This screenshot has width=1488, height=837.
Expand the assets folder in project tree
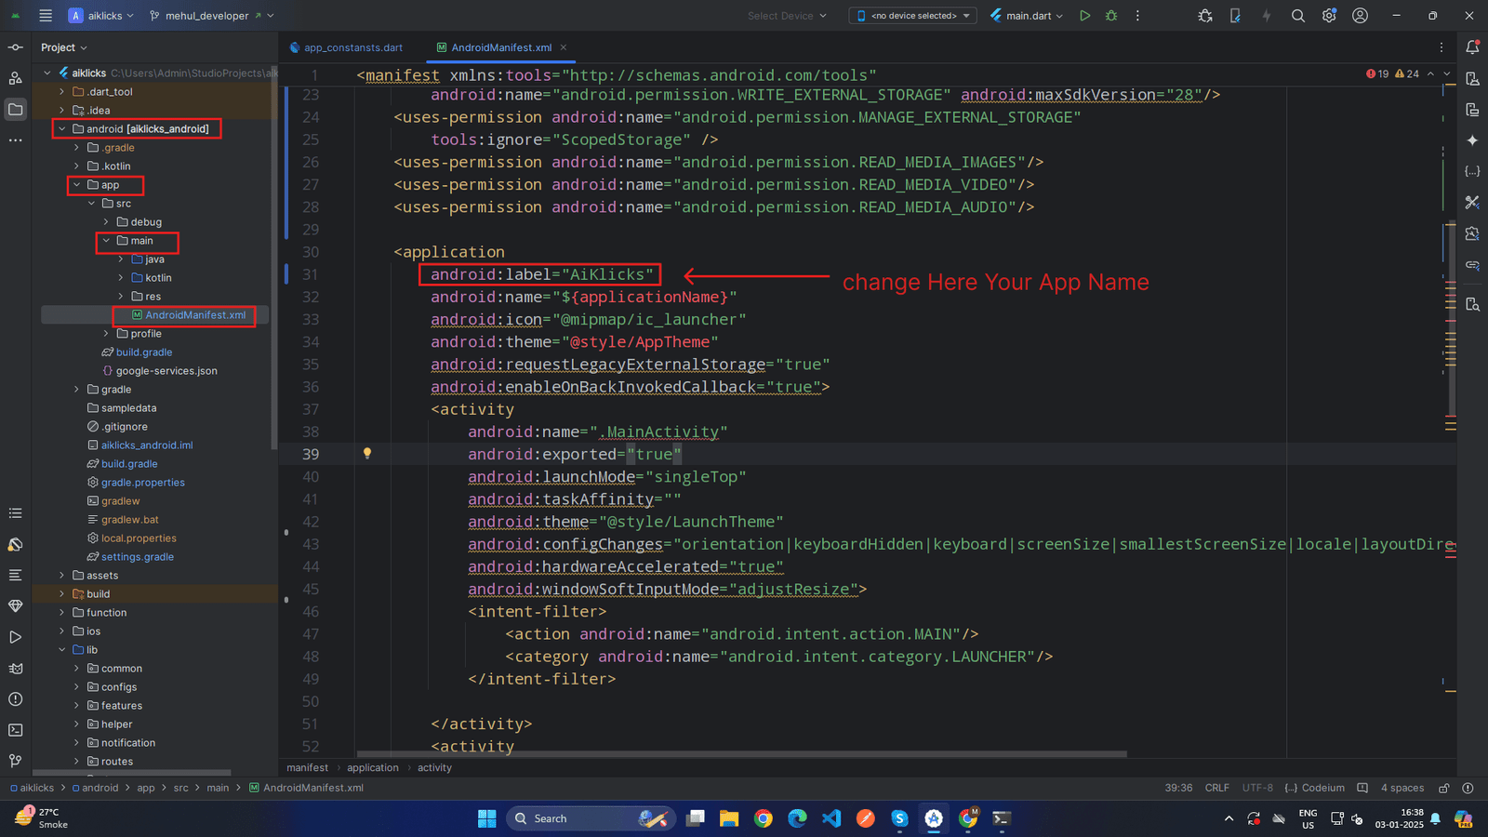[62, 576]
